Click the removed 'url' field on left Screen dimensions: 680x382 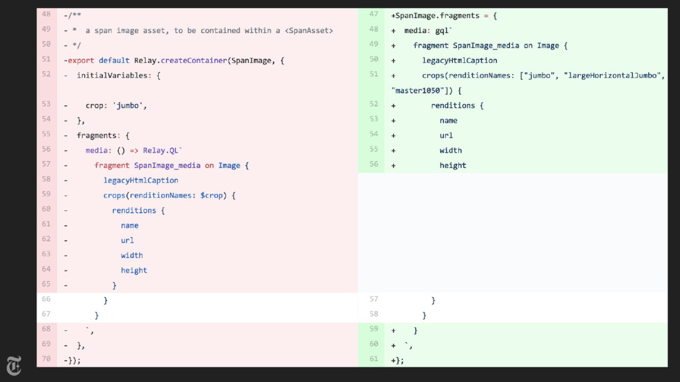127,240
